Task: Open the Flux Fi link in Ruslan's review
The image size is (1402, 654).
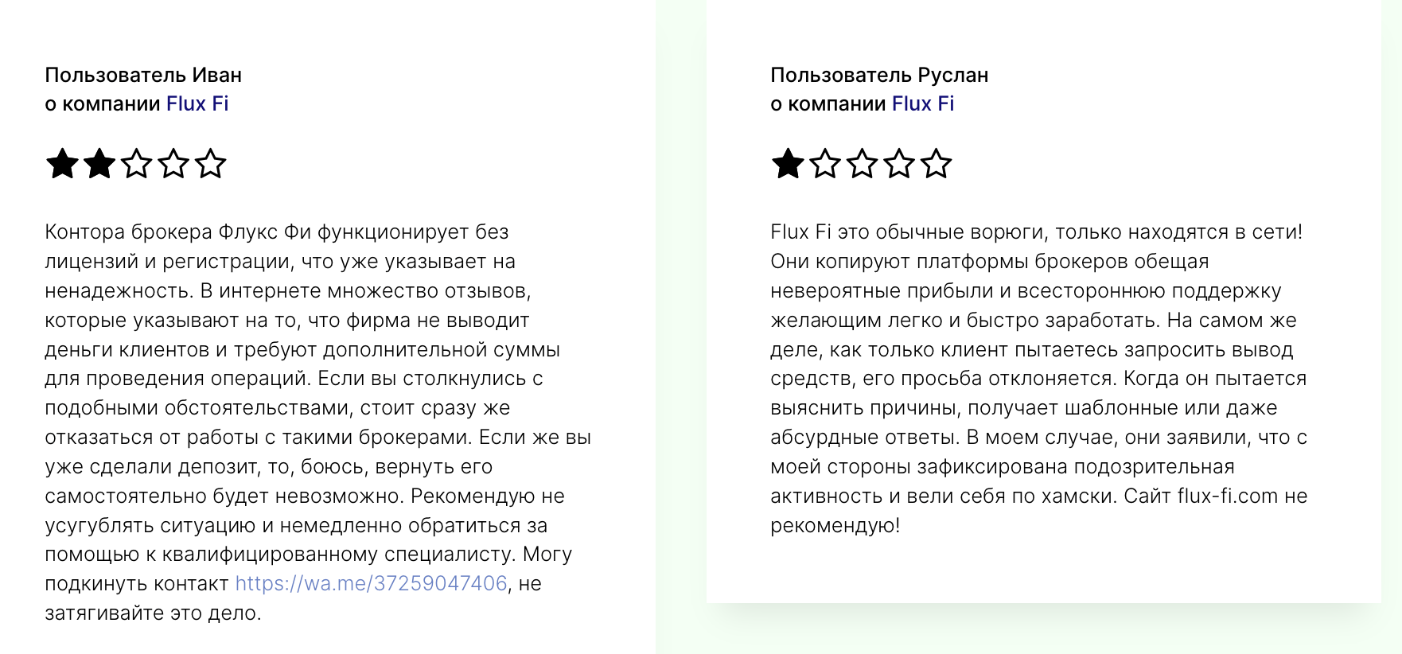Action: [x=923, y=103]
